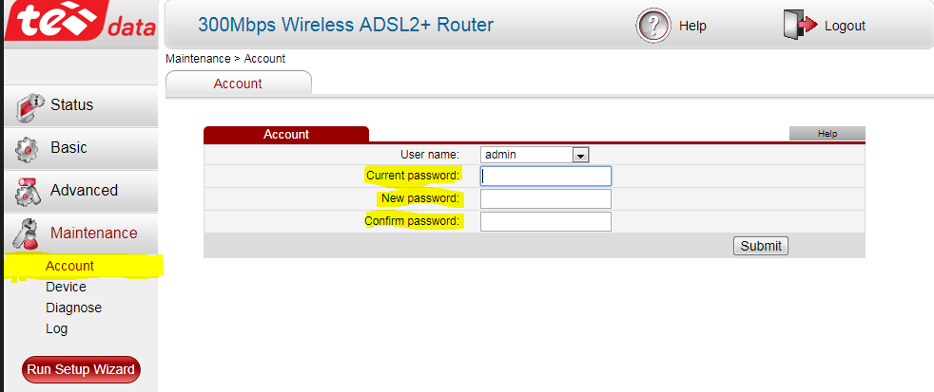The height and width of the screenshot is (392, 934).
Task: Open the Log submenu item
Action: [x=56, y=328]
